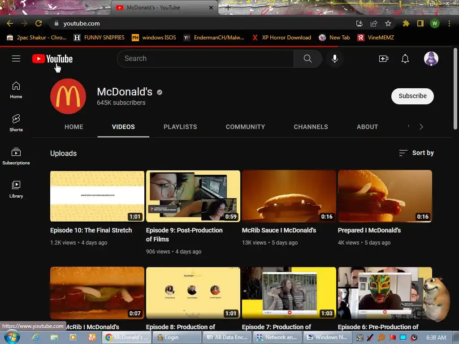Screen dimensions: 459x344
Task: Open the 'FUNNY SNIPPIES' bookmark
Action: [x=99, y=38]
